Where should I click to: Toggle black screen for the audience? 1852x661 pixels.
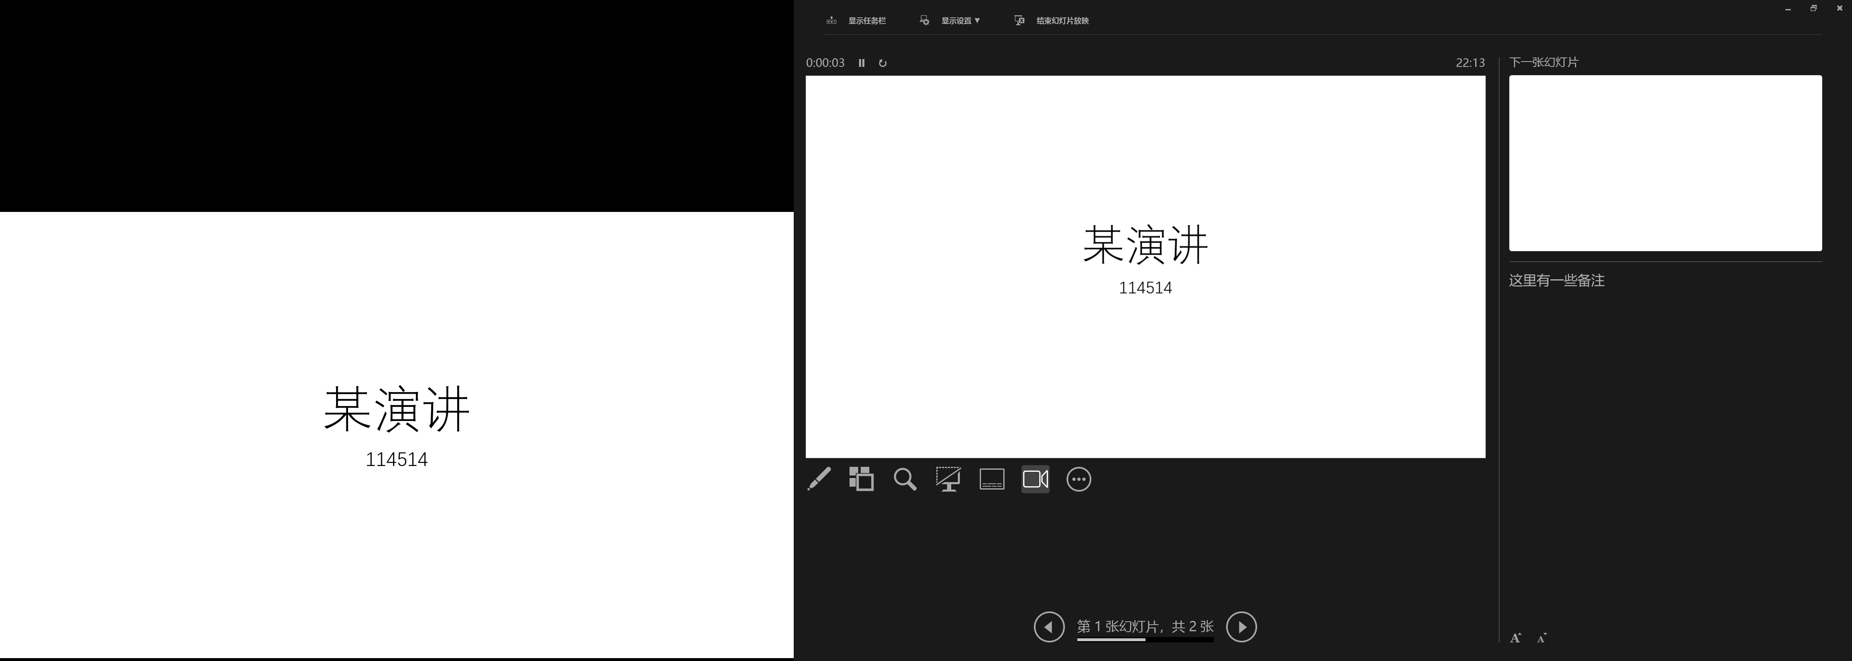[x=948, y=478]
